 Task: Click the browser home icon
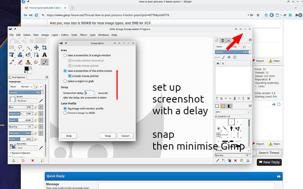(266, 15)
